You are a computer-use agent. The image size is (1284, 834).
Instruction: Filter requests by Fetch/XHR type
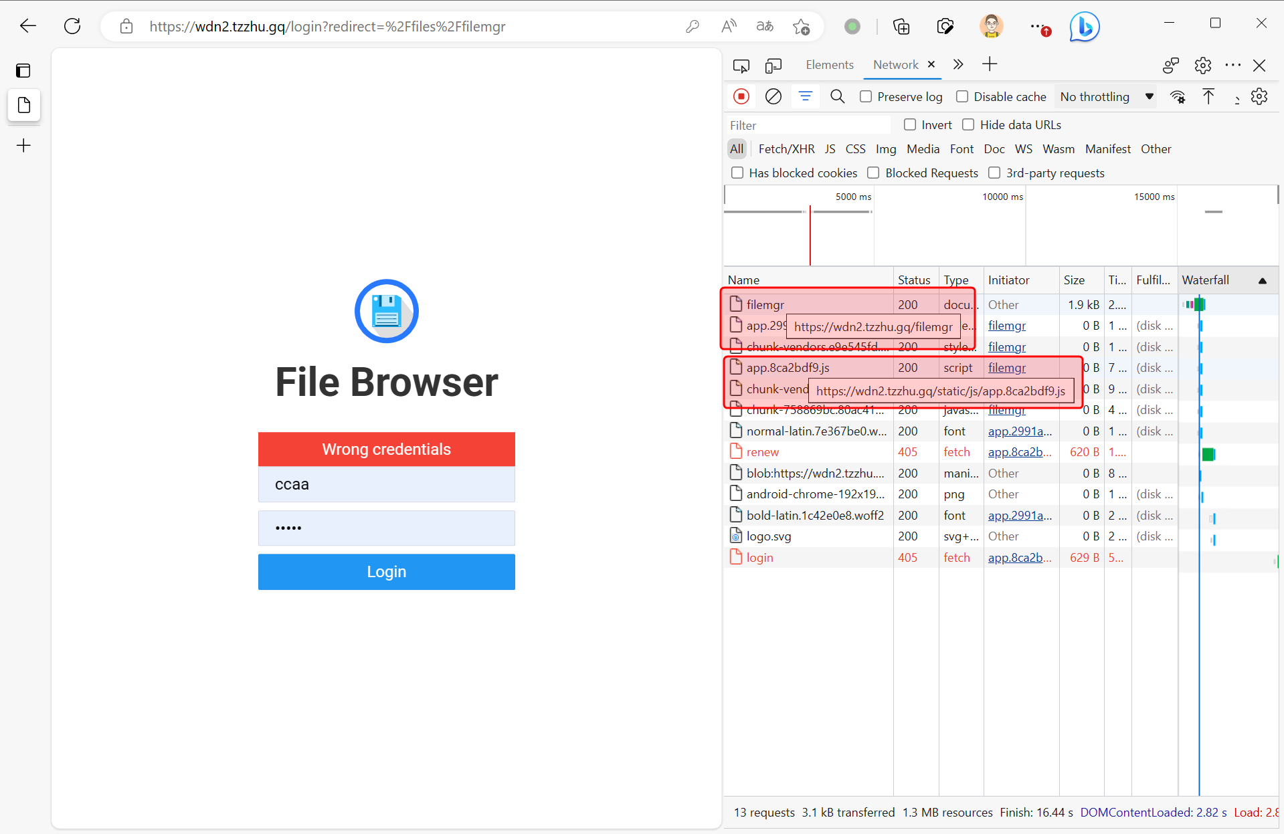pos(786,148)
